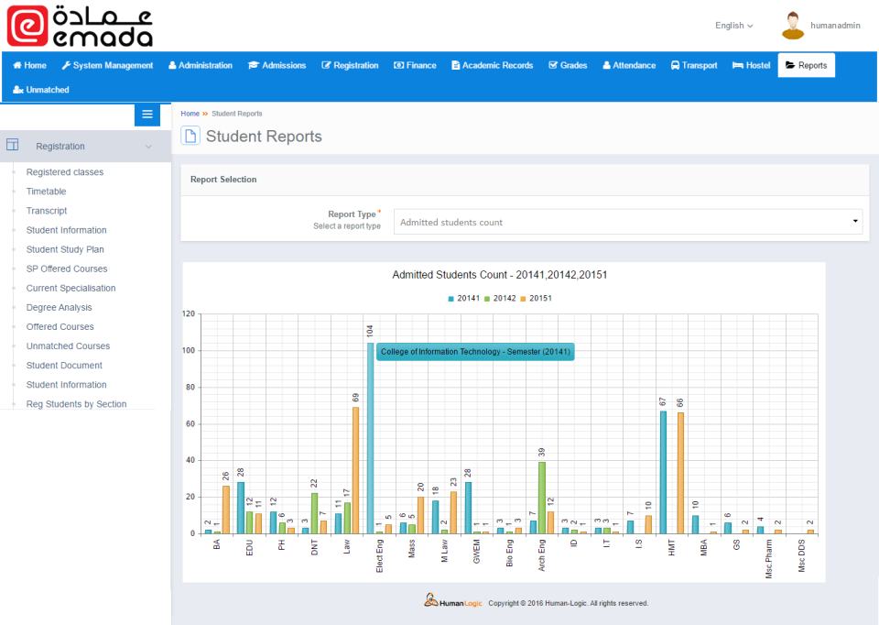Open the English language dropdown
Viewport: 879px width, 625px height.
coord(732,26)
